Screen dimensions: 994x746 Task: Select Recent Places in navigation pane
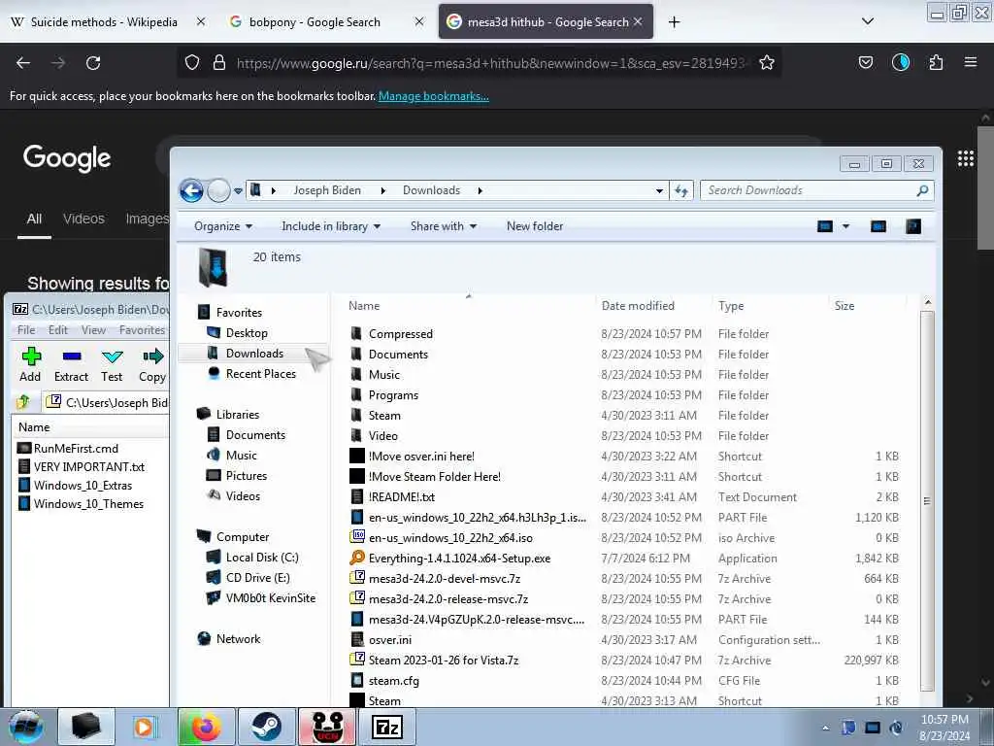coord(260,374)
